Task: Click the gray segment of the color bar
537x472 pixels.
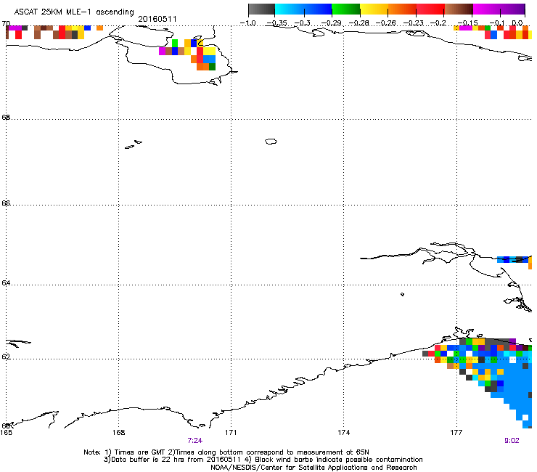Action: click(x=262, y=9)
